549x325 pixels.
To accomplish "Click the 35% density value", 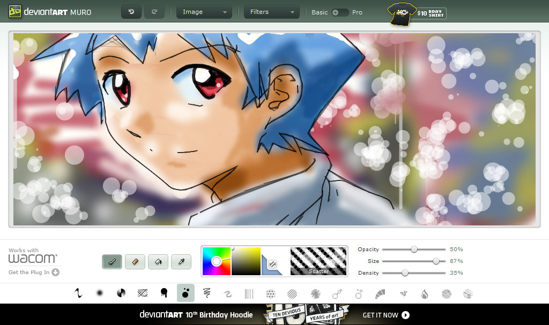I will [456, 273].
